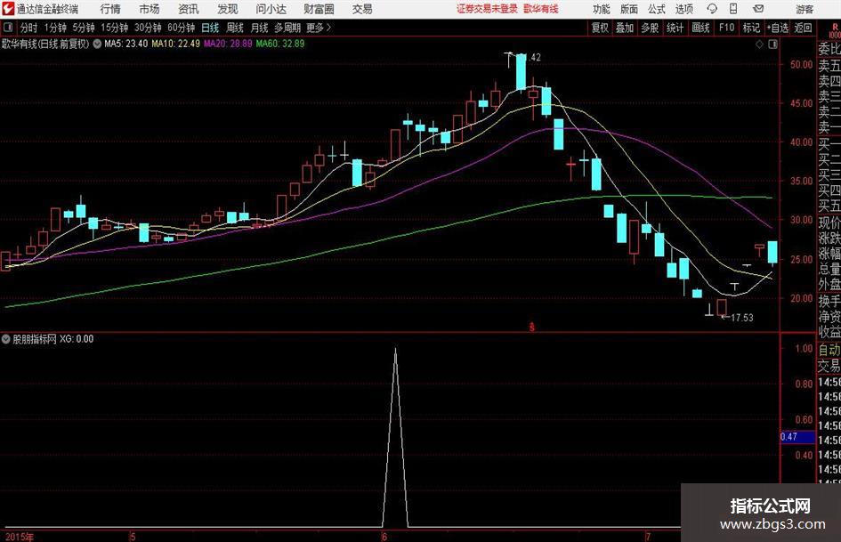Image resolution: width=841 pixels, height=542 pixels.
Task: Switch to the 月线 monthly tab
Action: point(259,28)
